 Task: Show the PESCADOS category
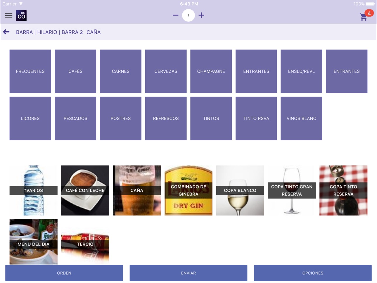point(75,119)
